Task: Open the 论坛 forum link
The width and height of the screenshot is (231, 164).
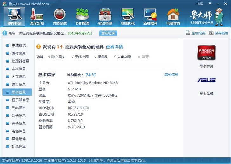Action: 200,3
